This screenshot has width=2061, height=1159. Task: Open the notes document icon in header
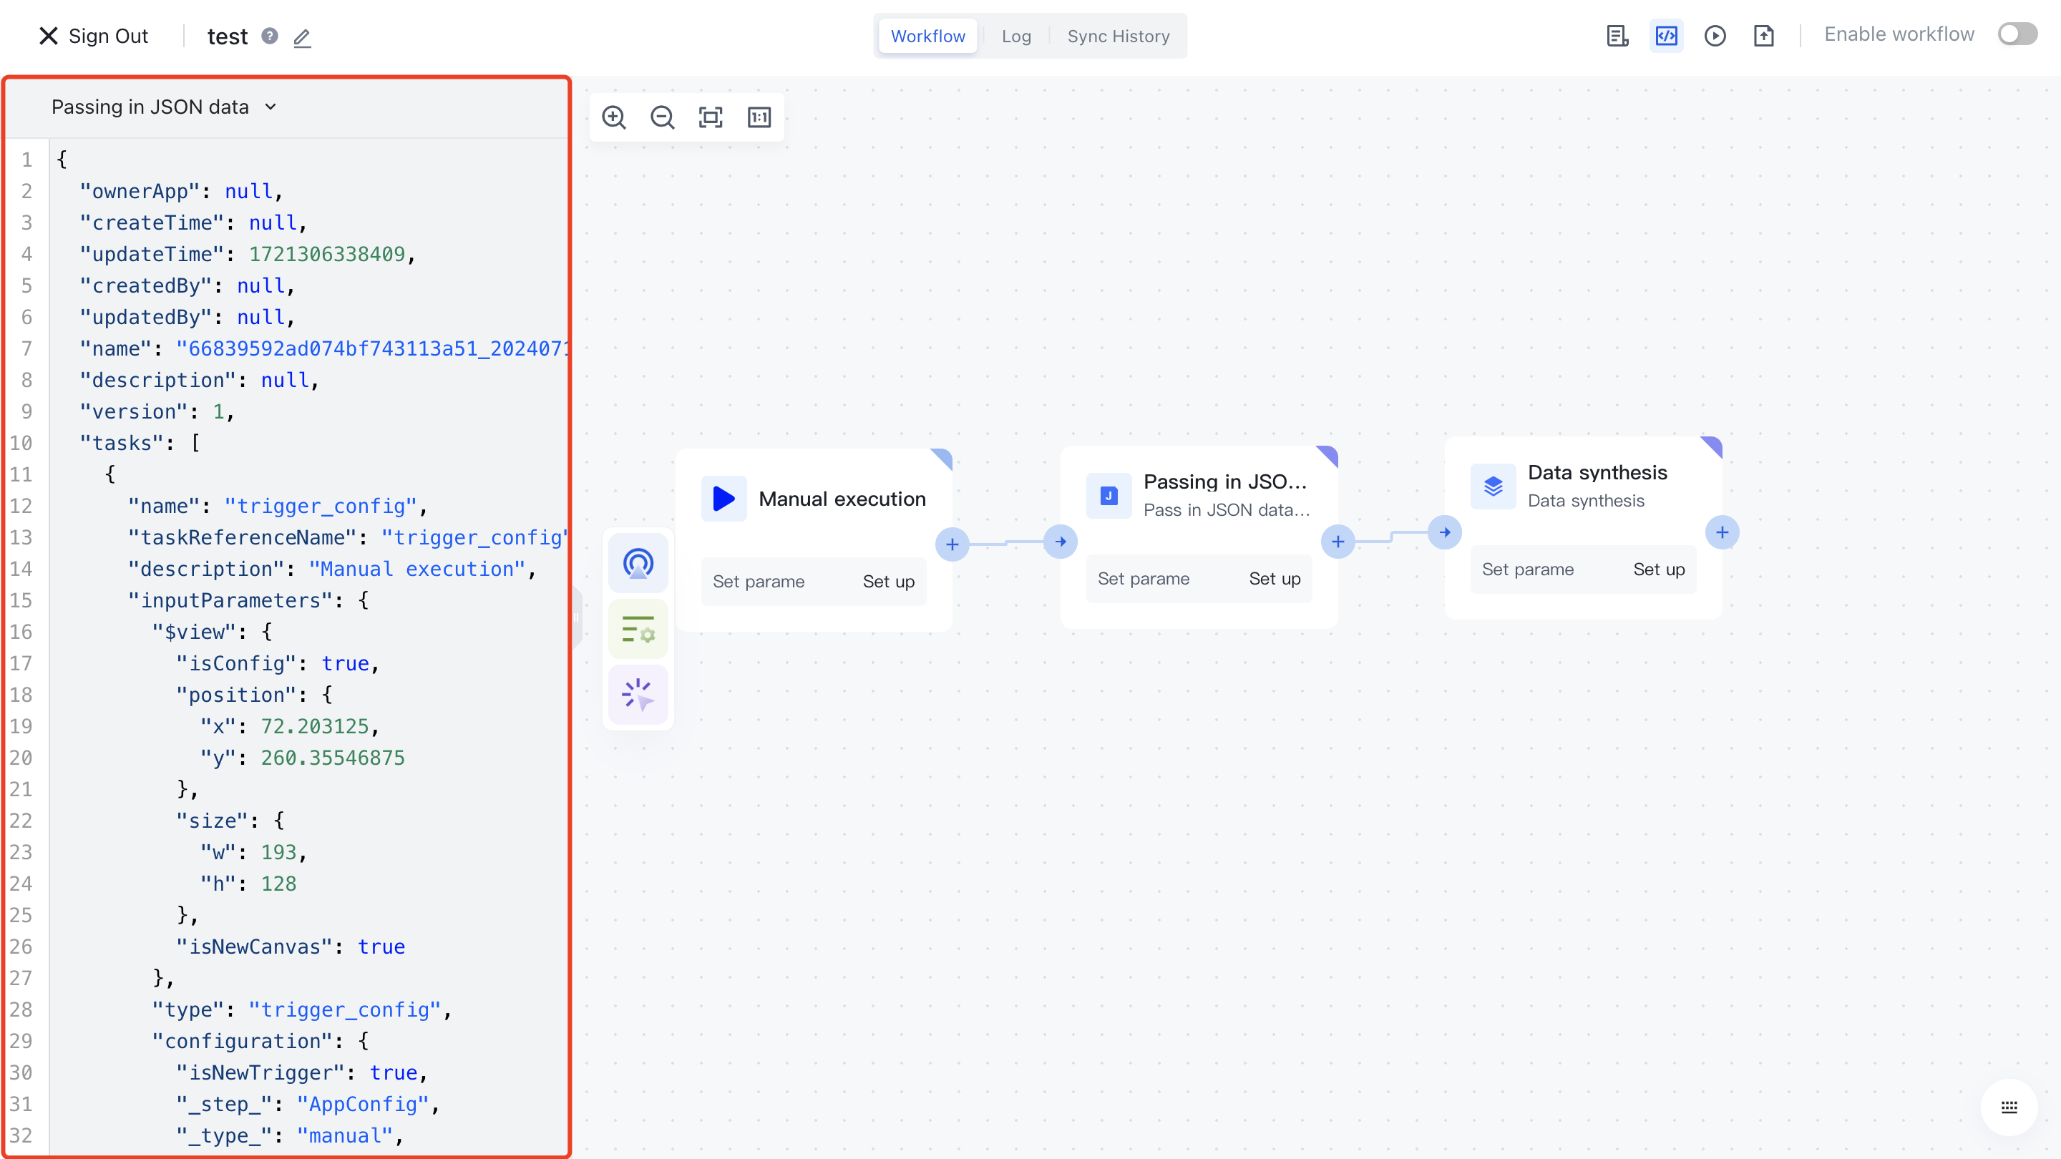coord(1617,36)
